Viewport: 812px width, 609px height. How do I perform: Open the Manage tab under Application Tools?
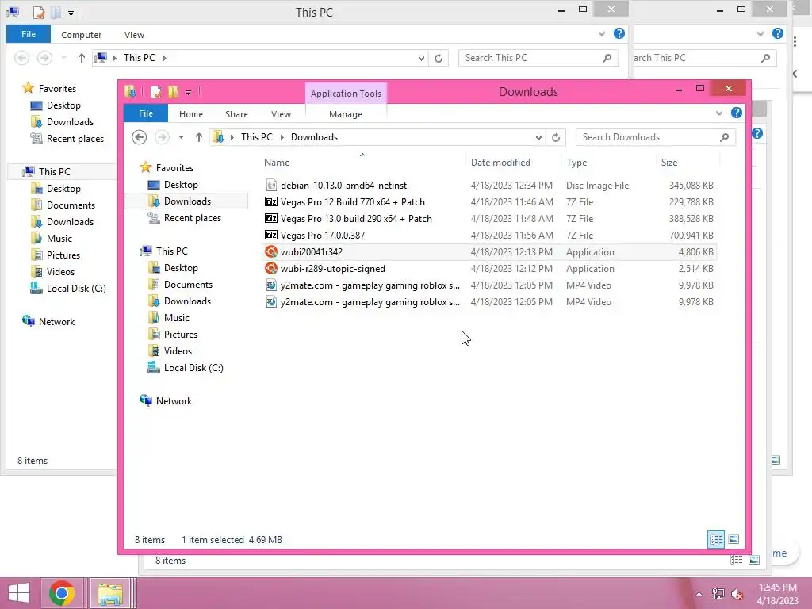coord(346,114)
